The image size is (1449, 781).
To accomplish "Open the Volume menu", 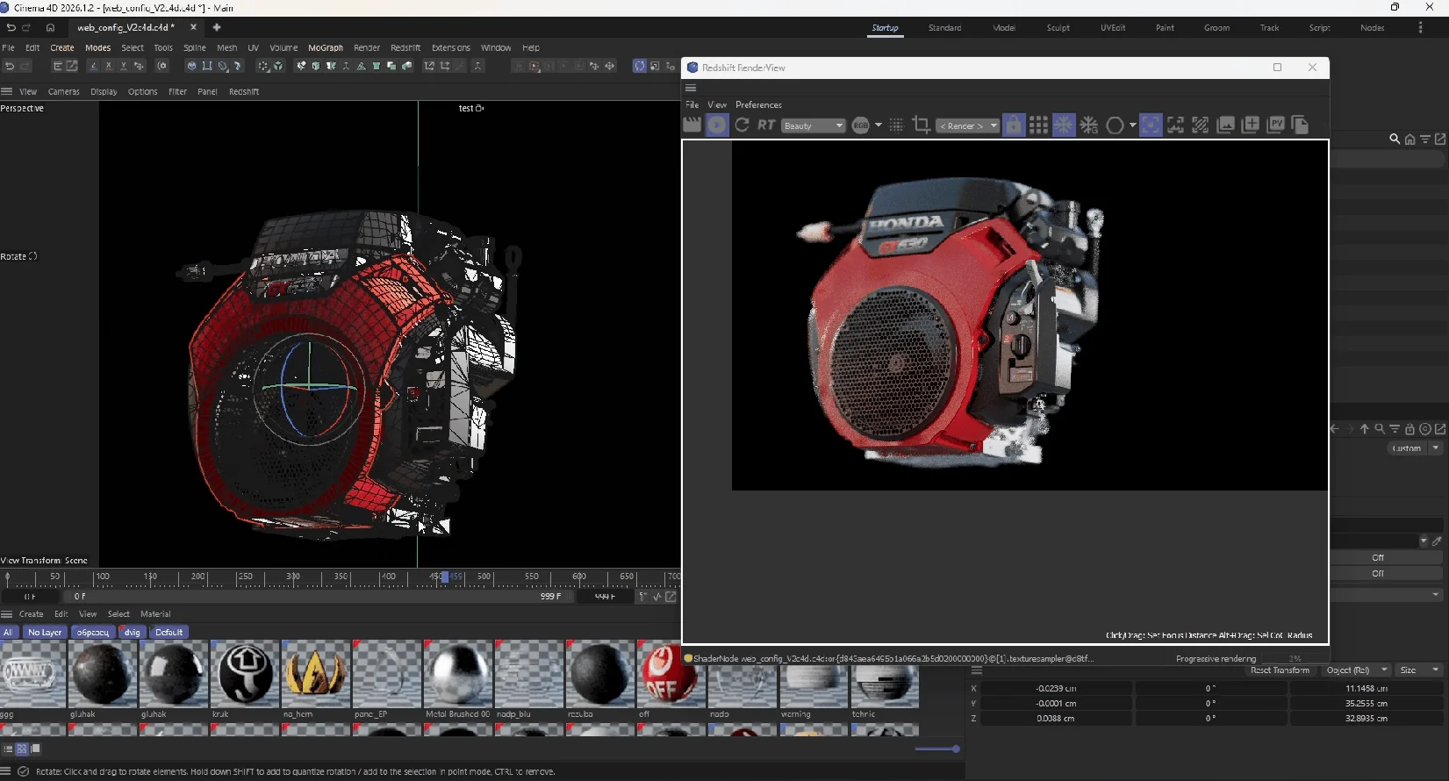I will 283,48.
